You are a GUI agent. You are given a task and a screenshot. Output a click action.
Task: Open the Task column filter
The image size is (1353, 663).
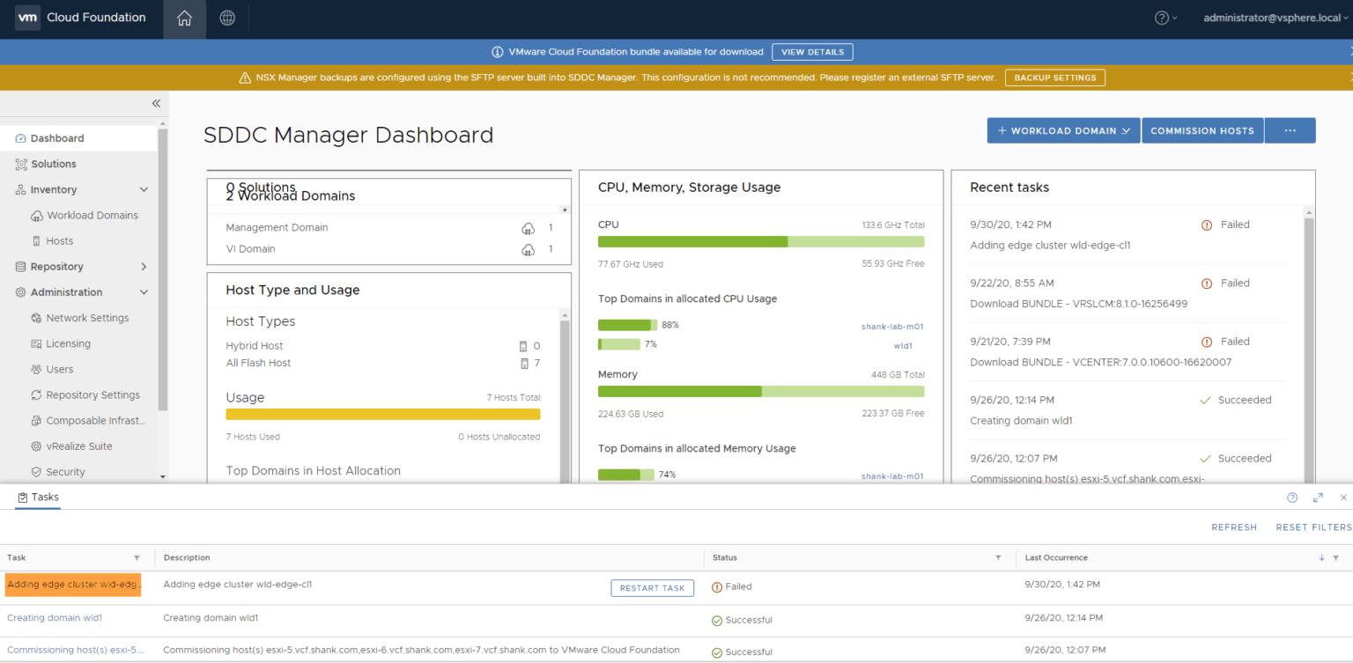tap(137, 558)
